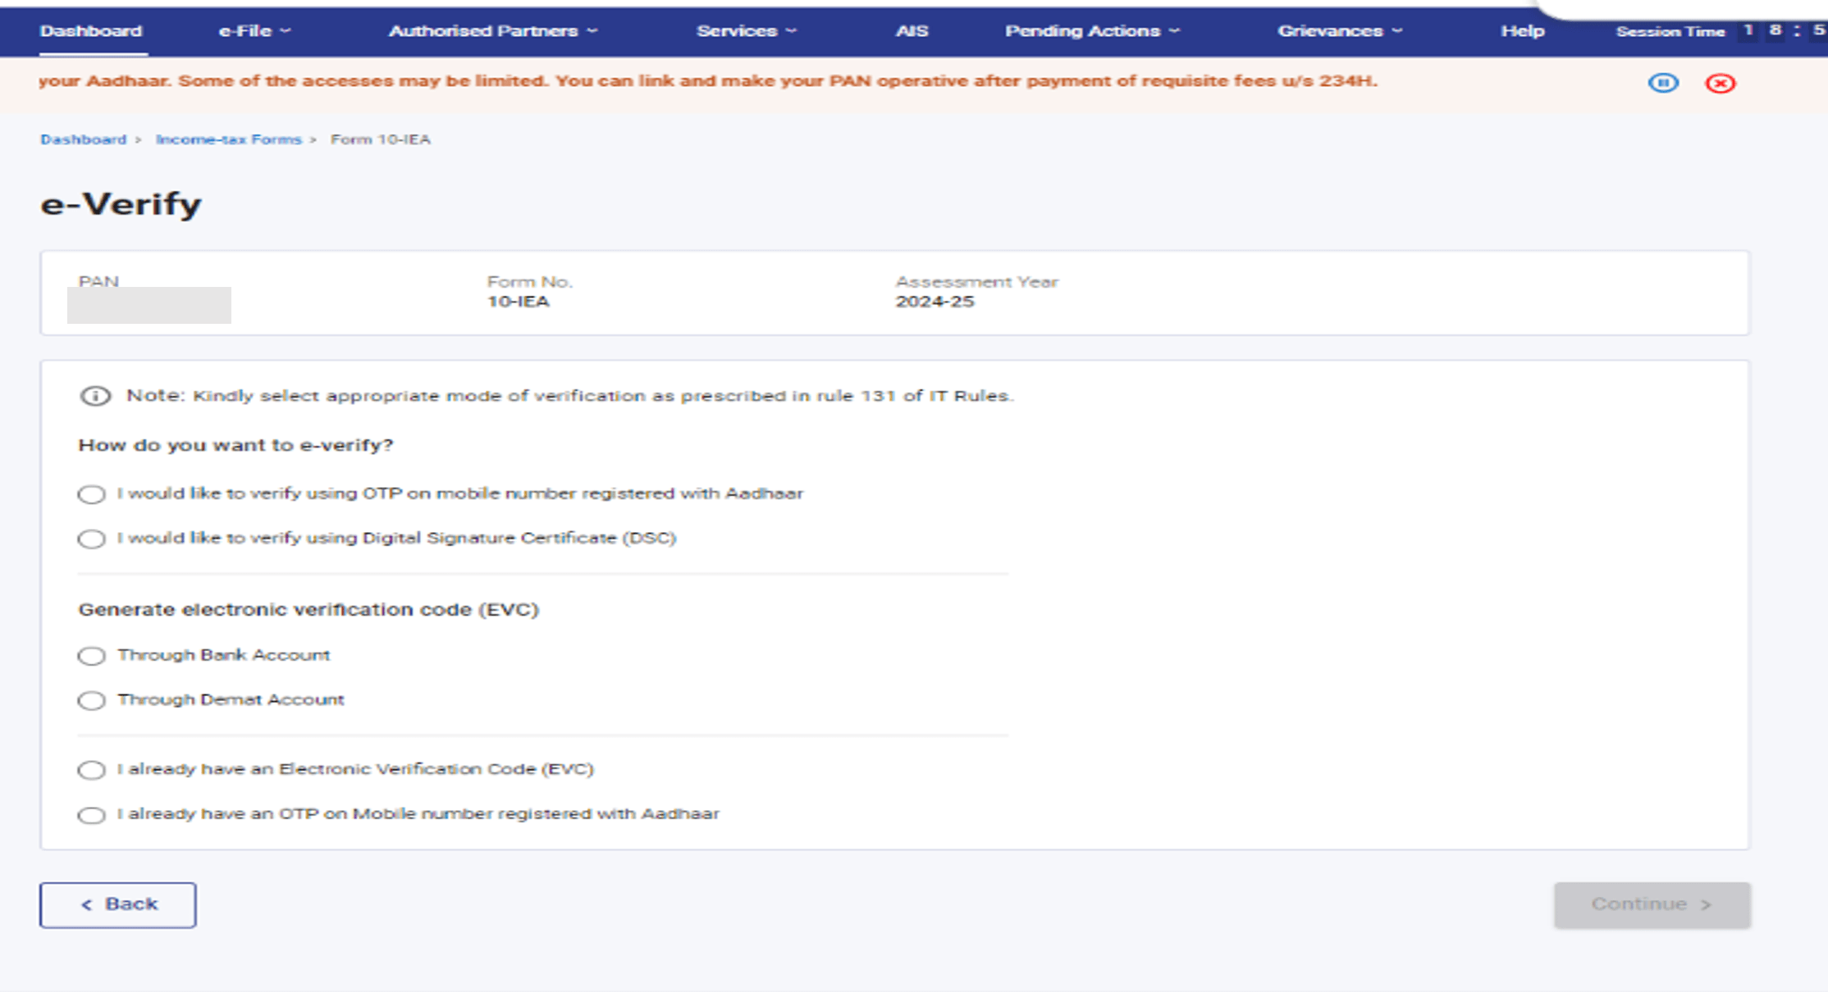Open the Help menu
This screenshot has width=1828, height=992.
[x=1522, y=31]
